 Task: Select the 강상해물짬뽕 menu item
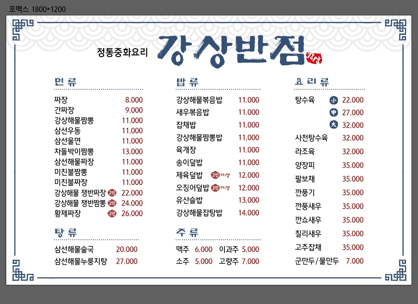(74, 120)
